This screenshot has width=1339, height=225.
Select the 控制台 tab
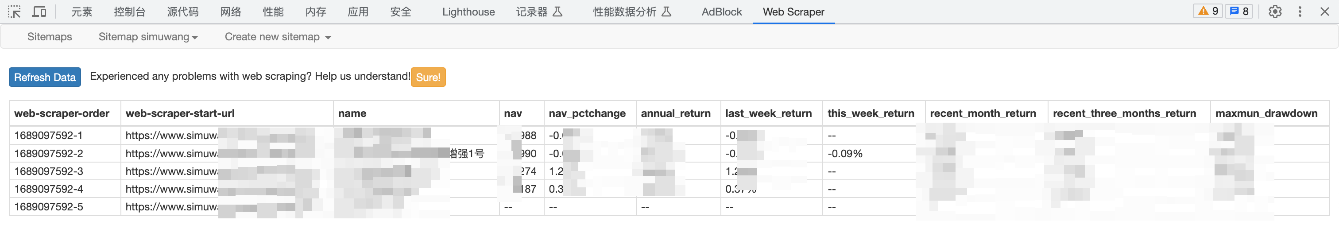(x=129, y=12)
